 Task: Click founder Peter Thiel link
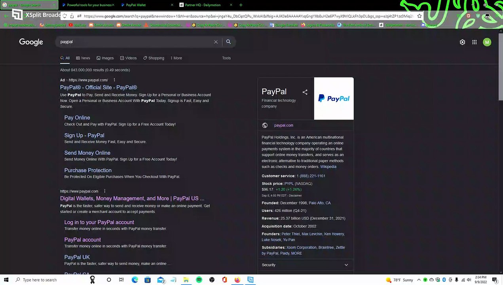pyautogui.click(x=290, y=234)
